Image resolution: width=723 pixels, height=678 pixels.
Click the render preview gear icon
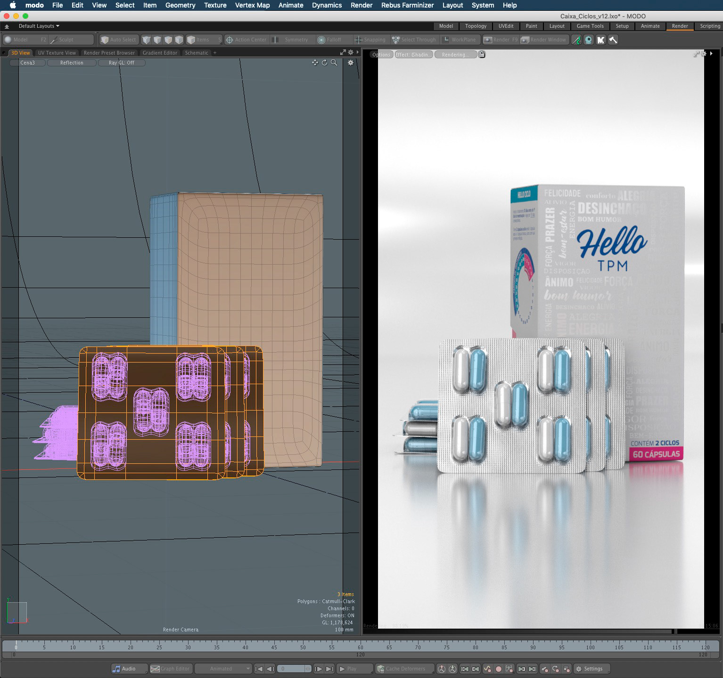coord(704,54)
